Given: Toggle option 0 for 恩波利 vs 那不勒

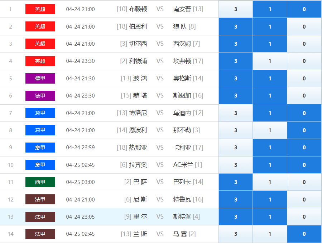Looking at the screenshot, I should [304, 130].
